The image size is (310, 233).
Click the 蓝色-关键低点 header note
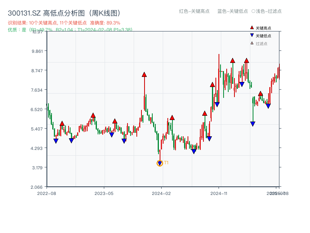tap(232, 11)
